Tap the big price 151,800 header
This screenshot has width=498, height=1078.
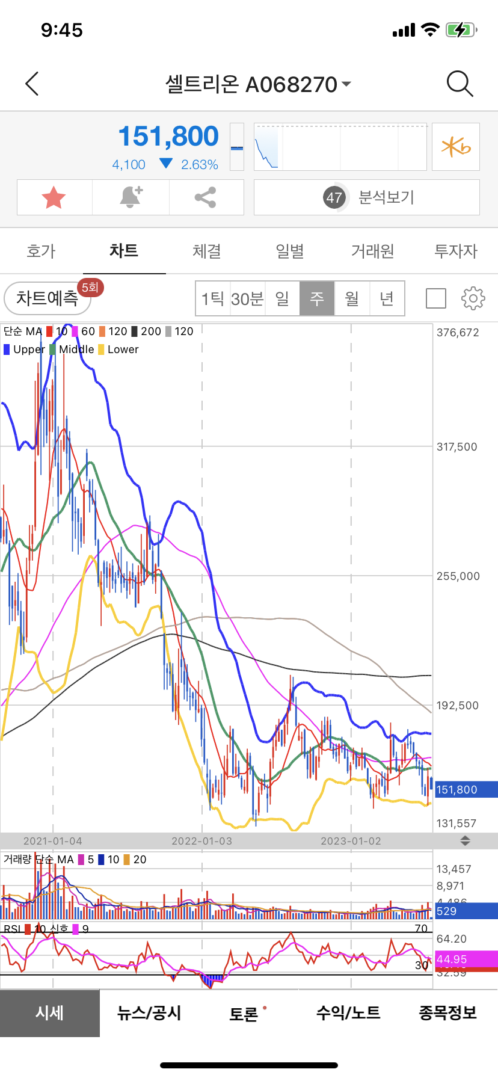(168, 137)
